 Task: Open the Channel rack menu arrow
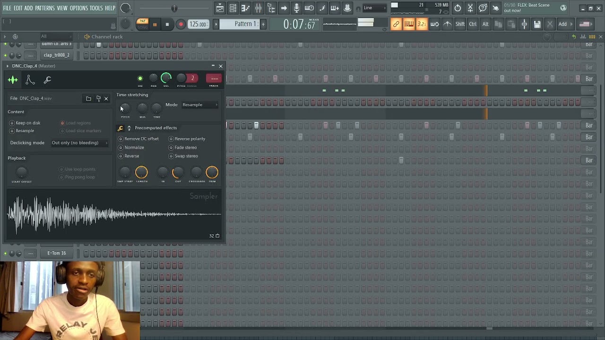click(4, 36)
